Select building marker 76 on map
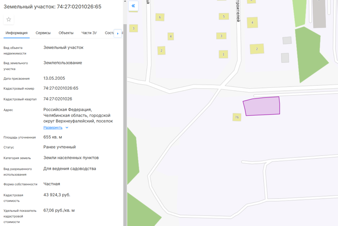 tap(237, 117)
